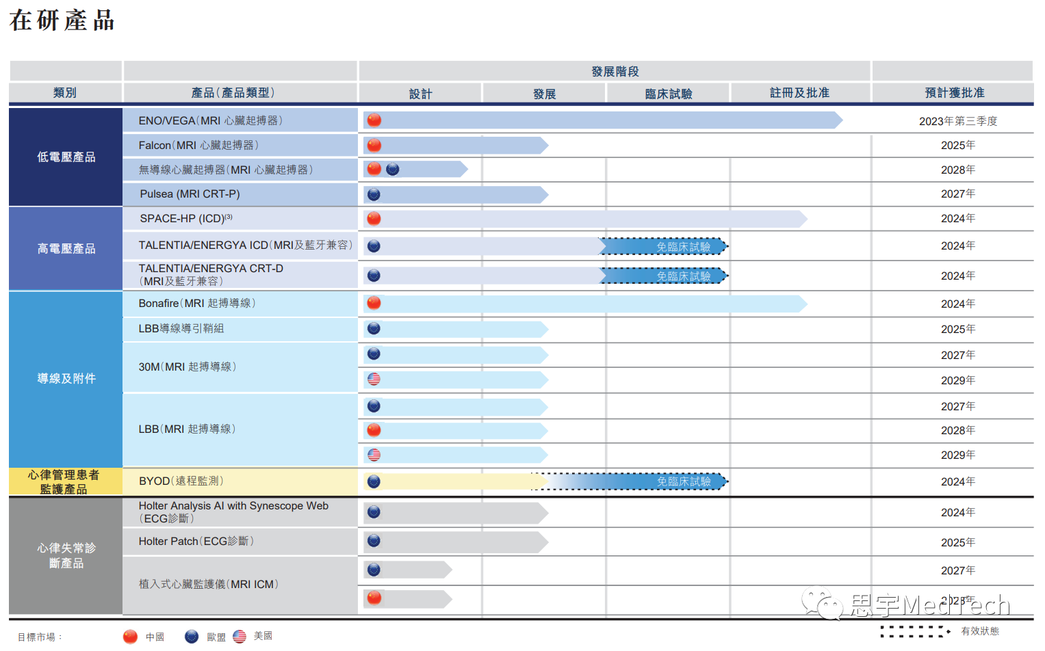Click the US flag legend icon labeled 美國
The width and height of the screenshot is (1045, 651).
click(x=239, y=636)
